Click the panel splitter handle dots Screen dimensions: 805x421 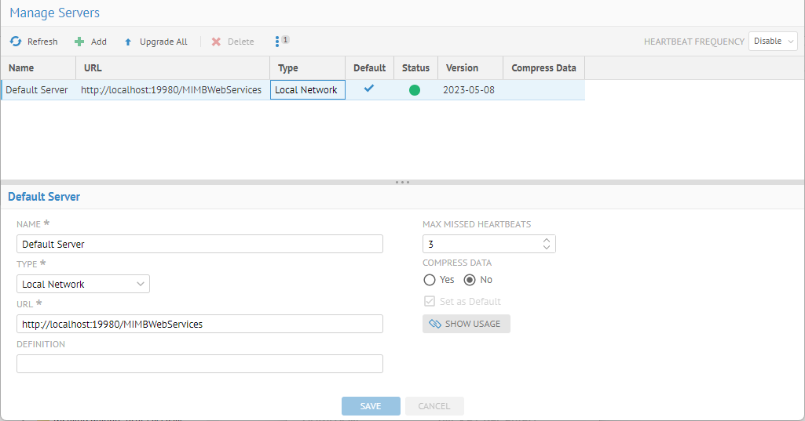pos(402,182)
